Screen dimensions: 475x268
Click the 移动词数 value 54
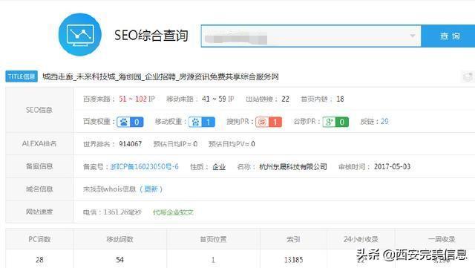coord(119,260)
